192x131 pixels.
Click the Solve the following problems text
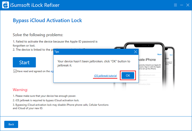click(38, 35)
